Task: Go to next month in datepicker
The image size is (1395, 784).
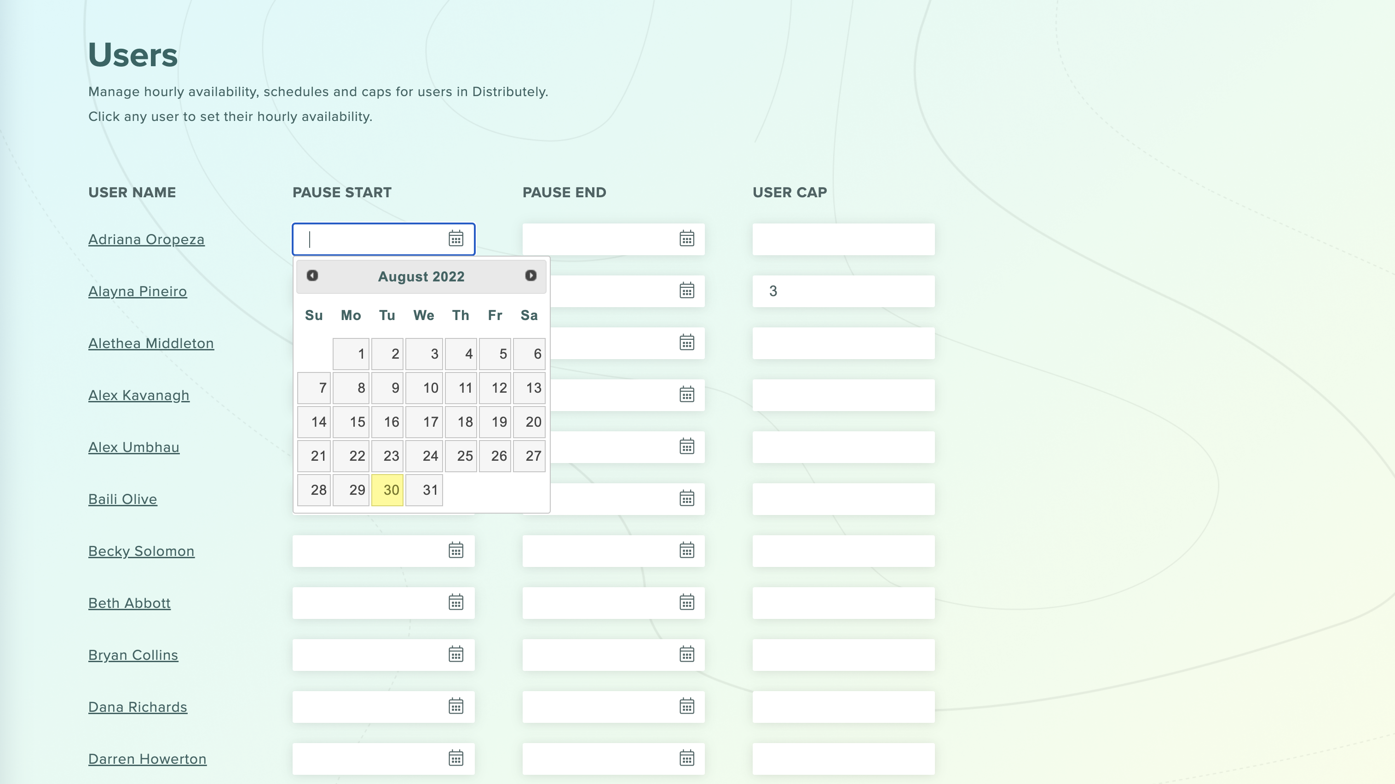Action: pyautogui.click(x=530, y=275)
